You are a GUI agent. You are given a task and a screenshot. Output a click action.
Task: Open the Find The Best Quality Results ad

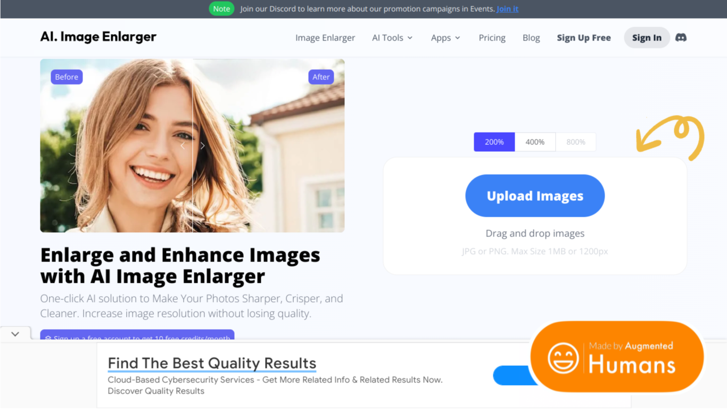coord(212,363)
